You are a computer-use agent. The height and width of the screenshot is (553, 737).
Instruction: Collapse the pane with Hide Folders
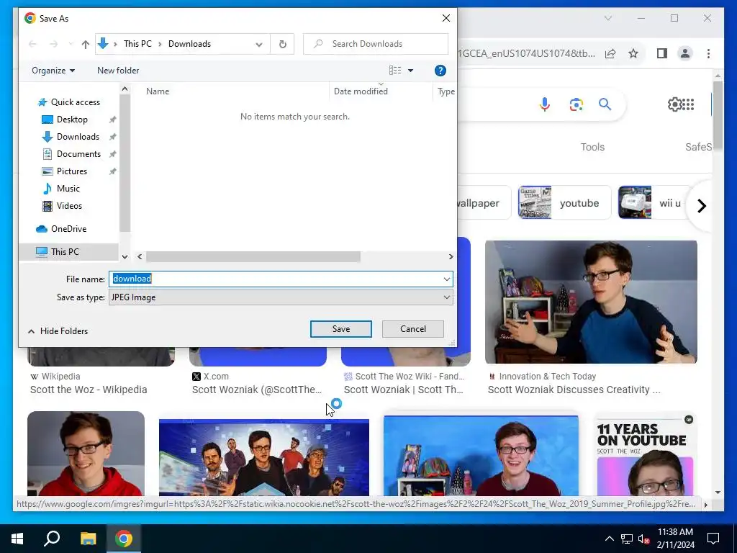tap(58, 331)
